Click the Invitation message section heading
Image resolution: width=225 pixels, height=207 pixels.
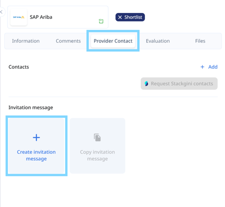pos(31,108)
